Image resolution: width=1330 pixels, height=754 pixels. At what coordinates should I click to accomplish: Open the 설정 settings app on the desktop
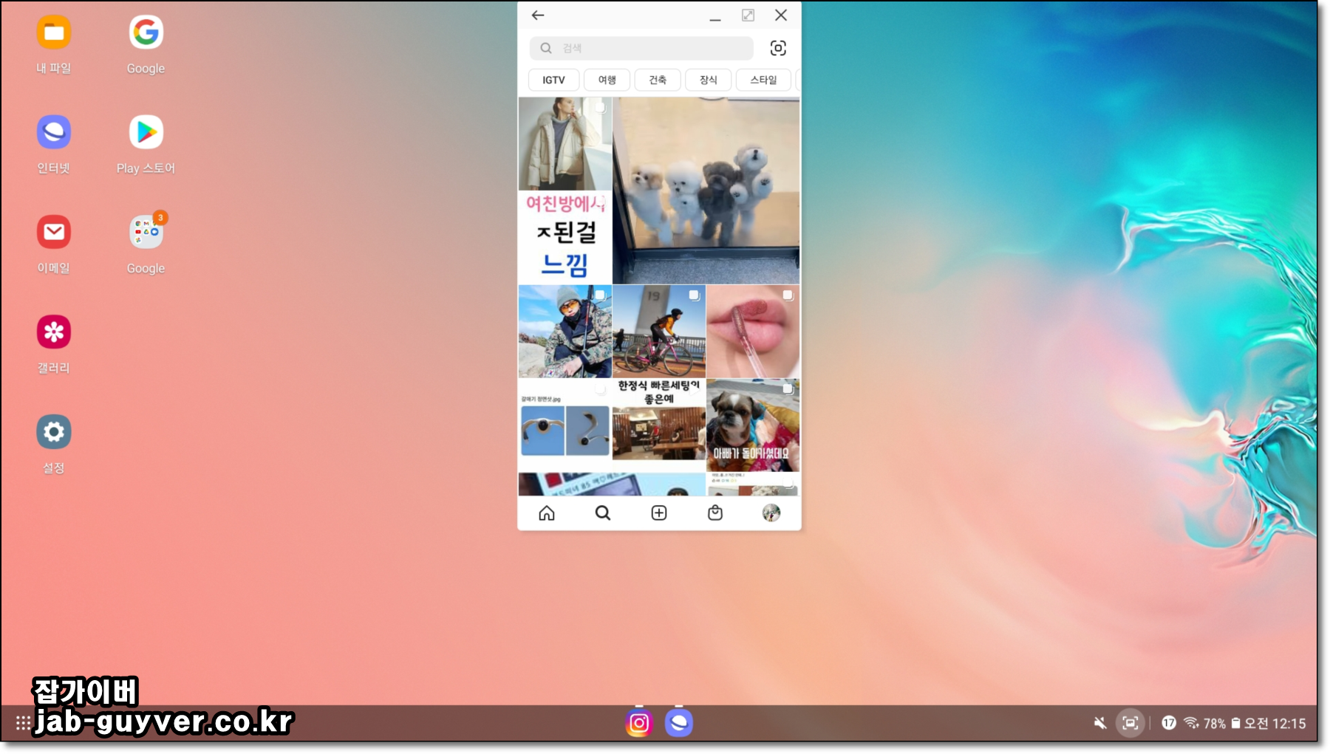(x=52, y=432)
